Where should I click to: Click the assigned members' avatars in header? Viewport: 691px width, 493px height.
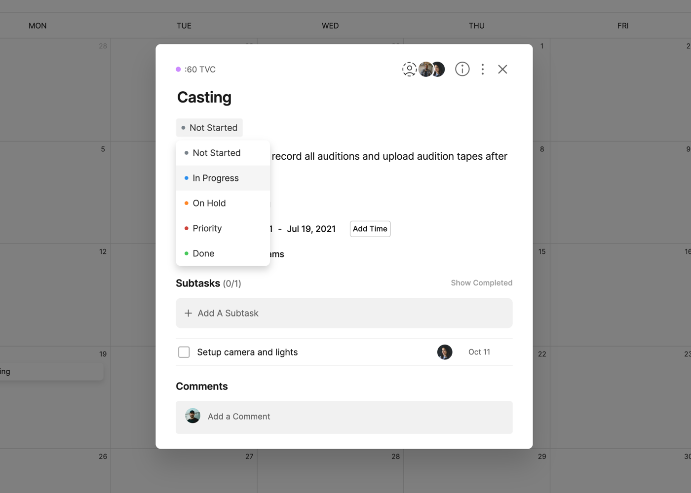[432, 70]
